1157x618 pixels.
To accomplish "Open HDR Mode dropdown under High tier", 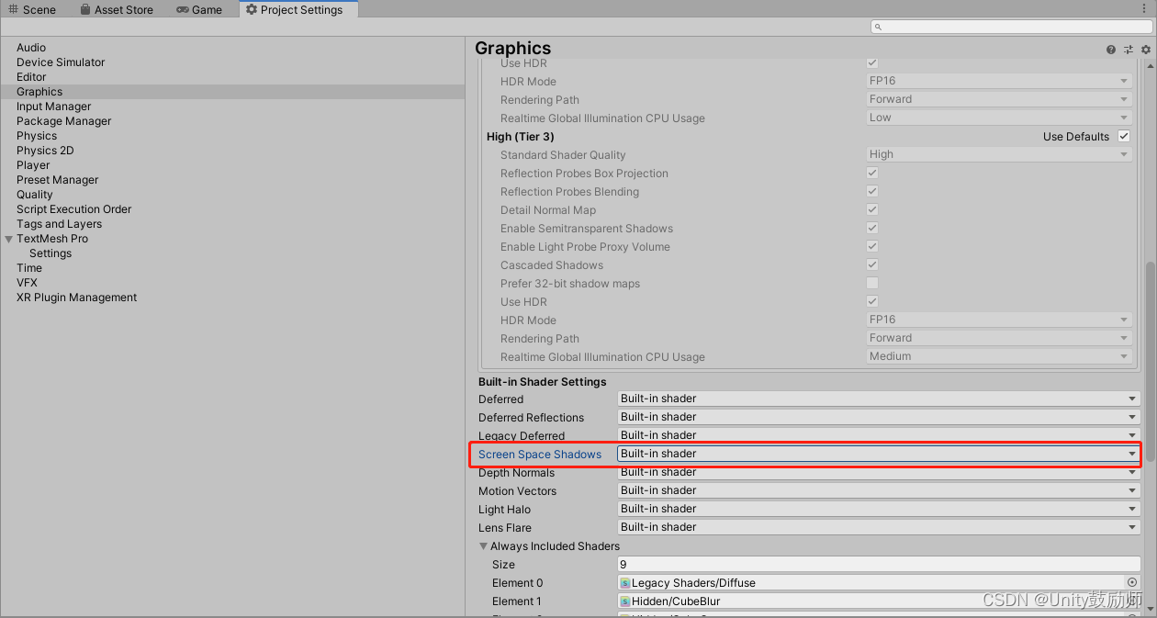I will point(998,320).
